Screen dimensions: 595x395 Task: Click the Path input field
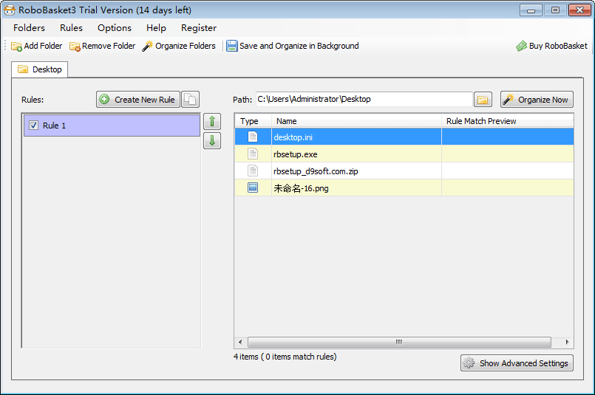click(x=364, y=100)
